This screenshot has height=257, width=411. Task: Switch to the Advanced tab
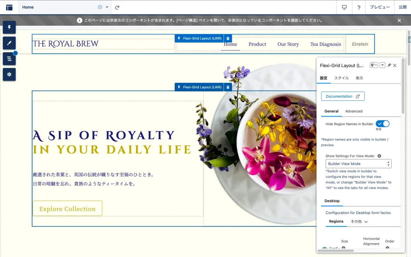[x=354, y=111]
